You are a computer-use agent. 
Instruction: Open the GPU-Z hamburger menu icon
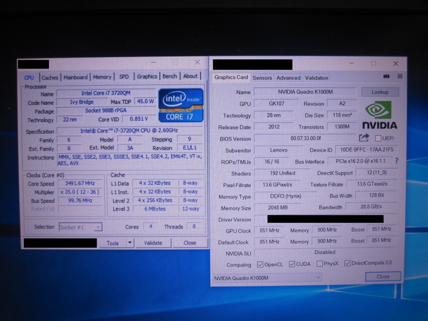coord(400,76)
